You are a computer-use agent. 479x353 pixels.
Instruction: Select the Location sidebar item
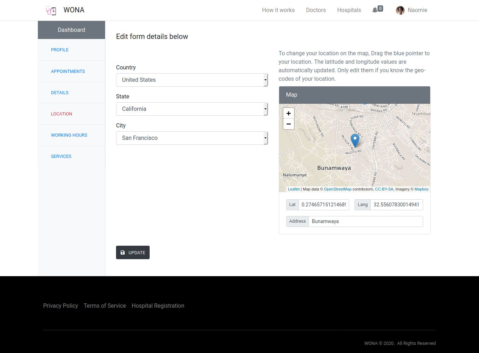62,114
